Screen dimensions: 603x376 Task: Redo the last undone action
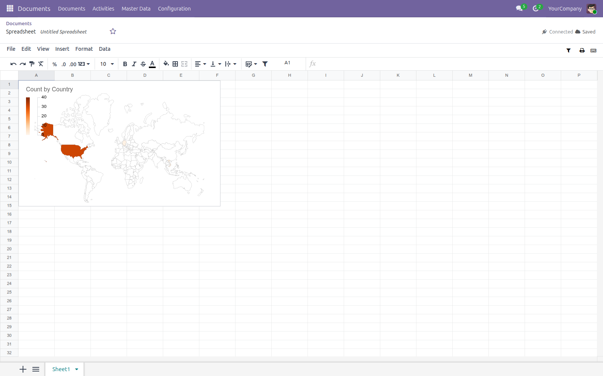pyautogui.click(x=23, y=64)
